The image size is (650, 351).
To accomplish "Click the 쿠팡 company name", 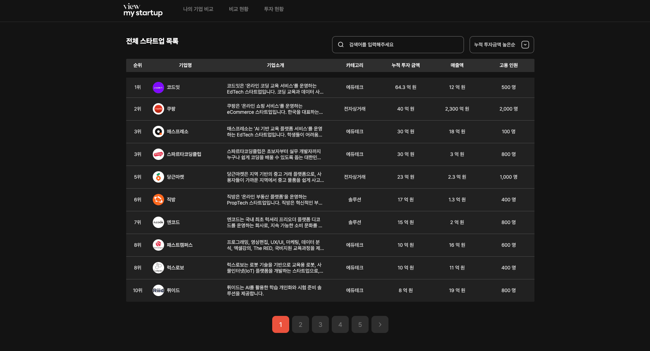I will click(x=171, y=109).
